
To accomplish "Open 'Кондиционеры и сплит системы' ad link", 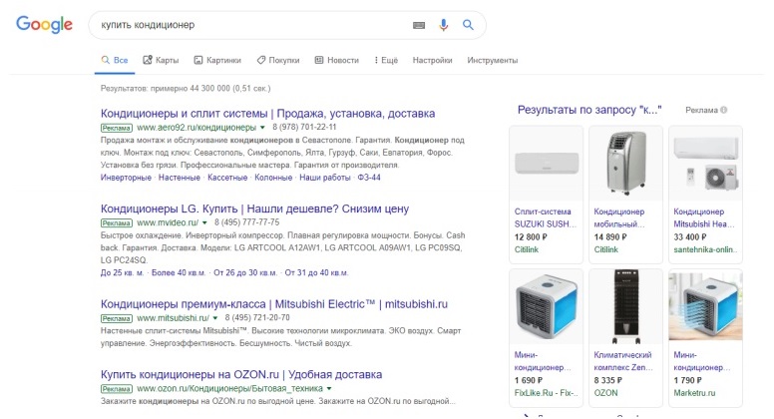I will pos(268,114).
